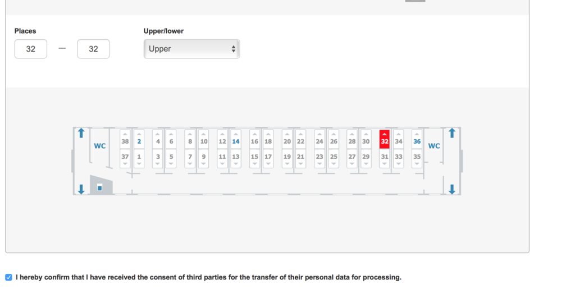
Task: Click the left WC icon in carriage
Action: [x=100, y=146]
